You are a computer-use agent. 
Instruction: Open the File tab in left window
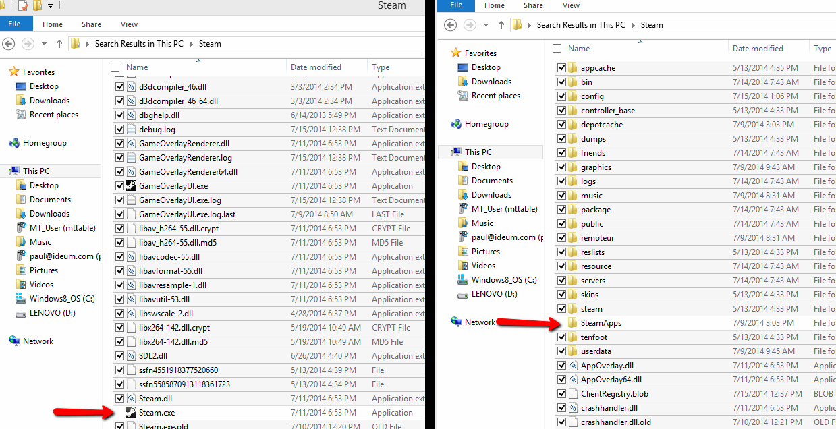(x=15, y=24)
